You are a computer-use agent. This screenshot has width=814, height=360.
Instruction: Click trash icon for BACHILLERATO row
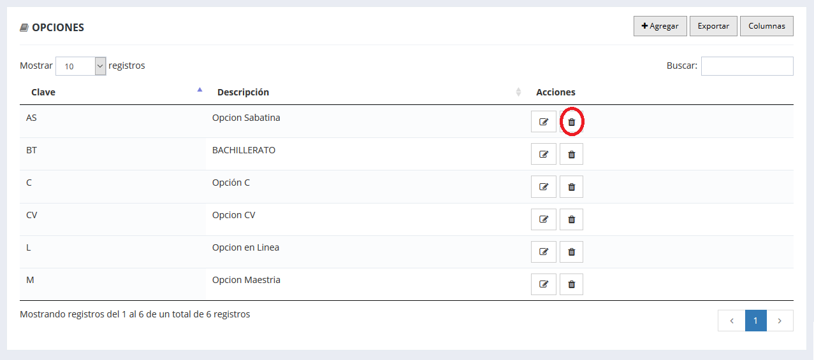pos(571,154)
